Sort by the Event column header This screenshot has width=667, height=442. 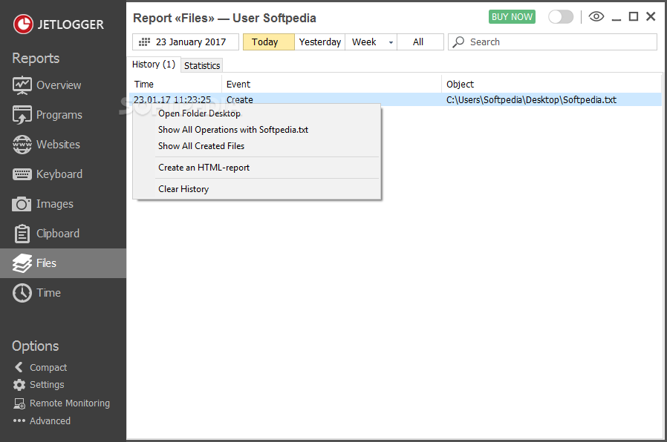pyautogui.click(x=331, y=84)
